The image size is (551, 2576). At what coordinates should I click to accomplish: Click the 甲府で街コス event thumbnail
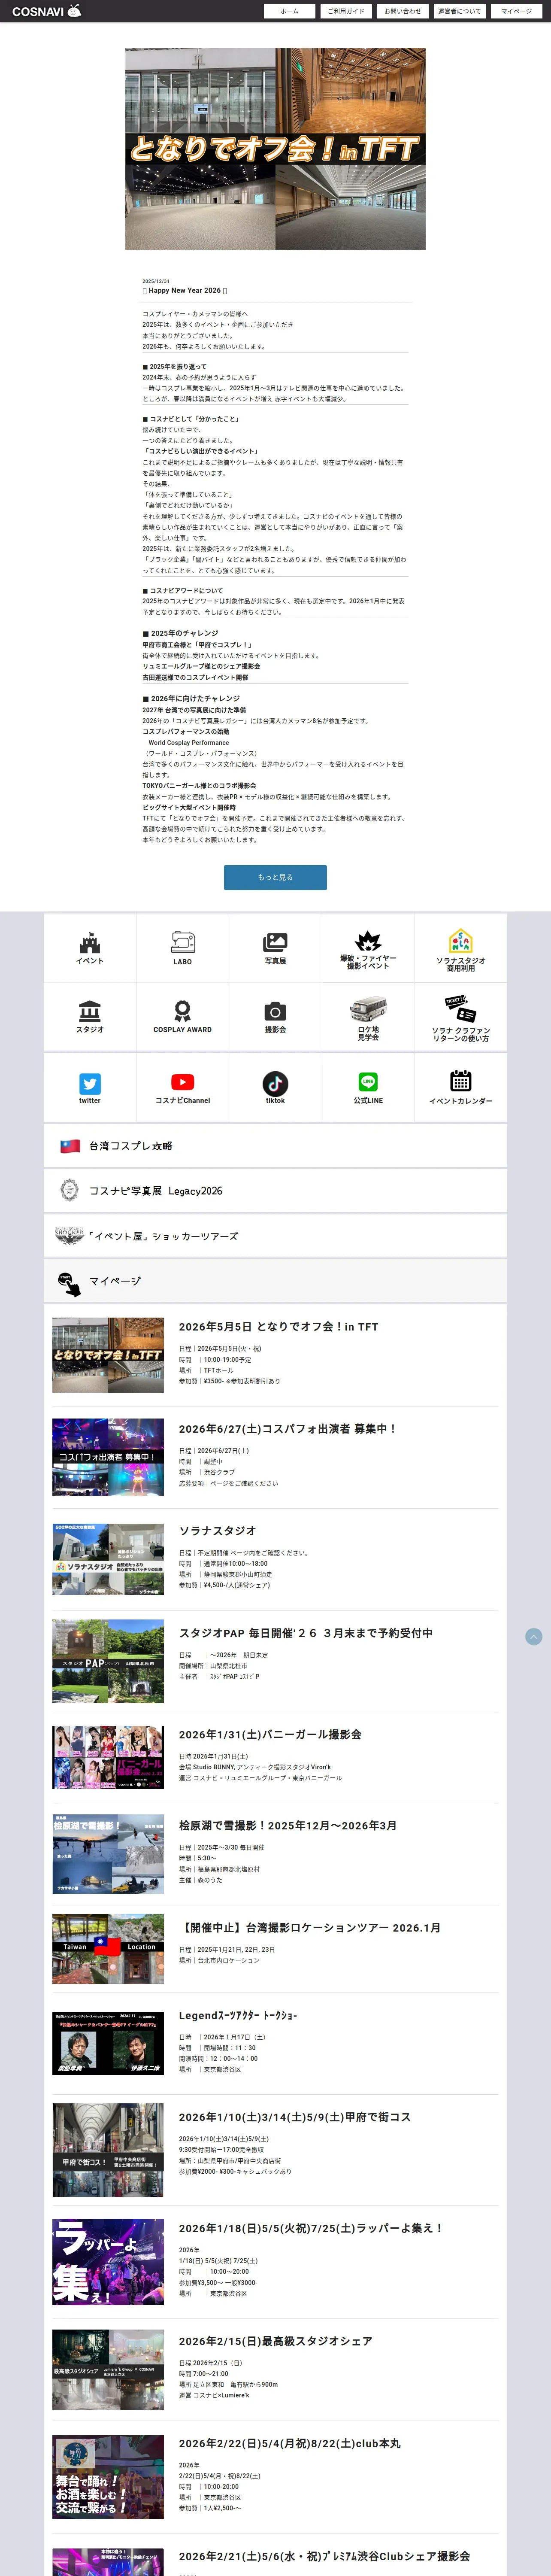[108, 2150]
